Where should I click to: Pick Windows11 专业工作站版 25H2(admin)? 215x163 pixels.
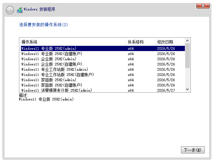[103, 69]
